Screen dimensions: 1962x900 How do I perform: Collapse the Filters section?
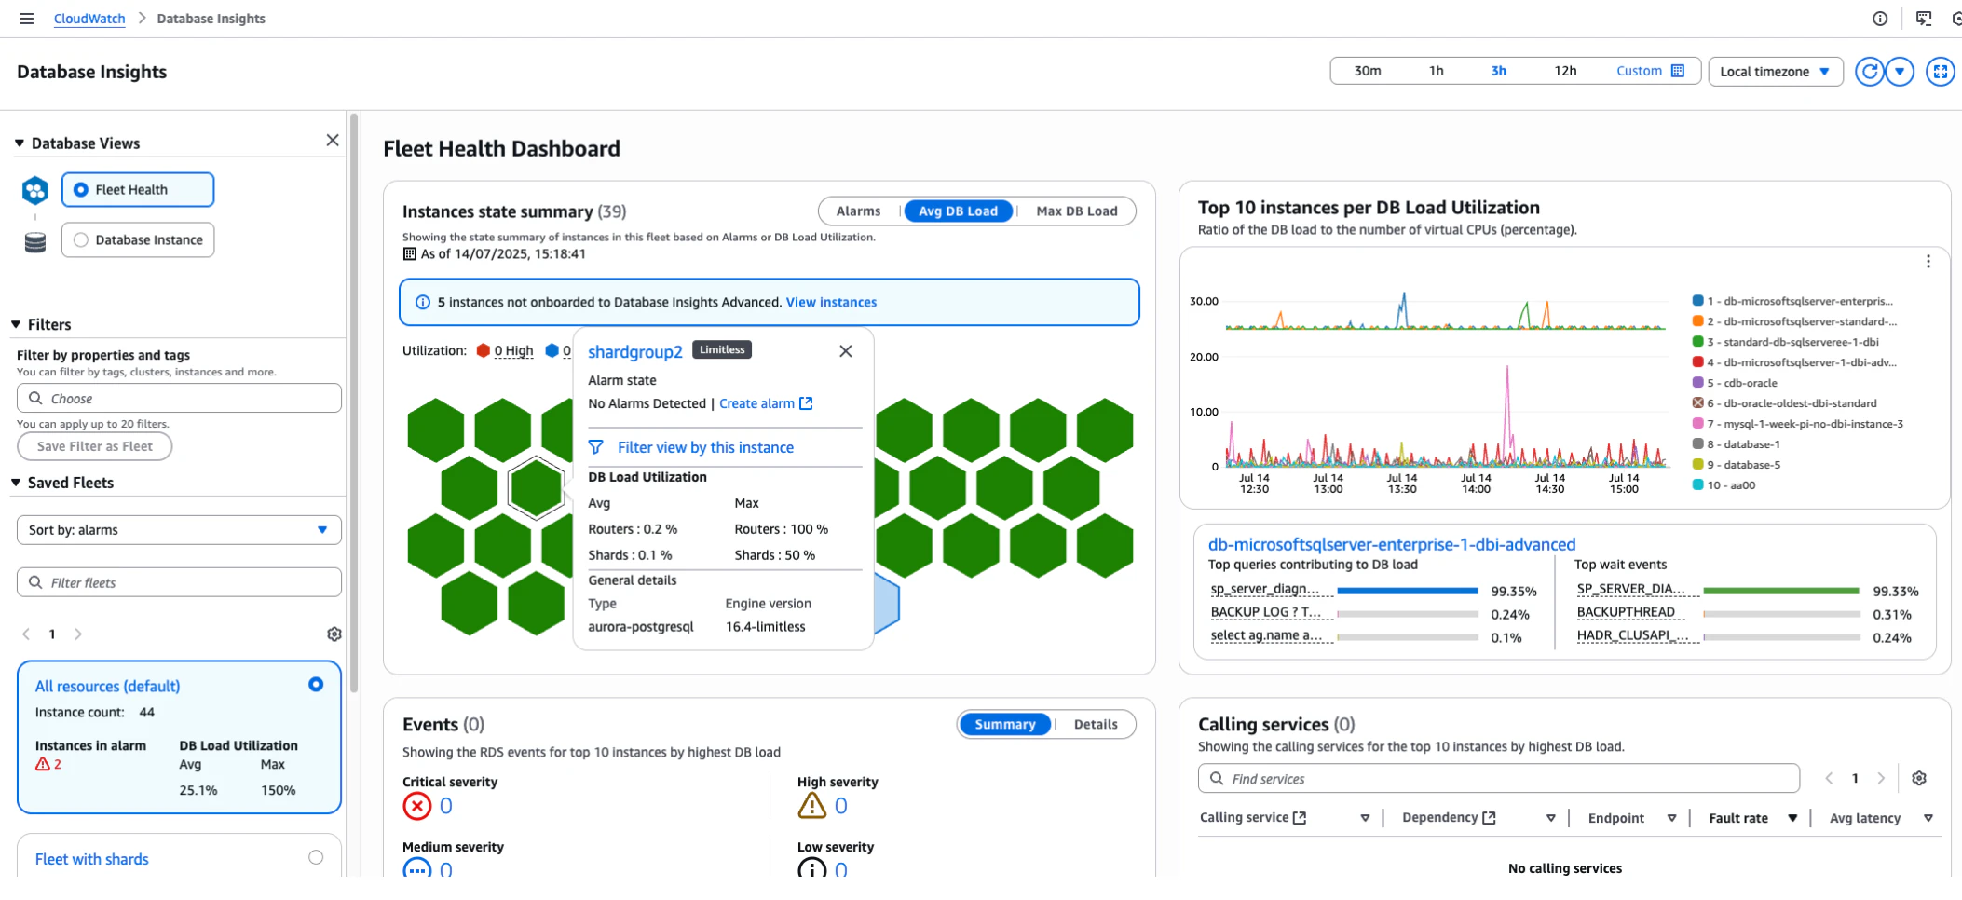tap(16, 324)
